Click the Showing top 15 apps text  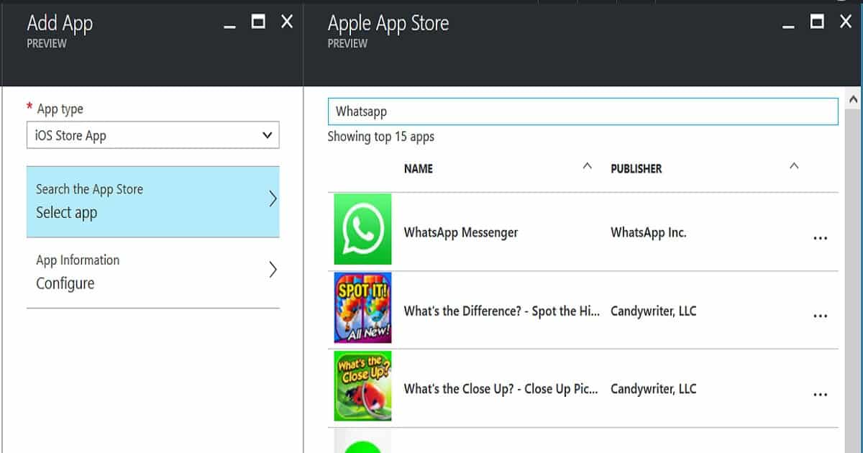pos(381,136)
